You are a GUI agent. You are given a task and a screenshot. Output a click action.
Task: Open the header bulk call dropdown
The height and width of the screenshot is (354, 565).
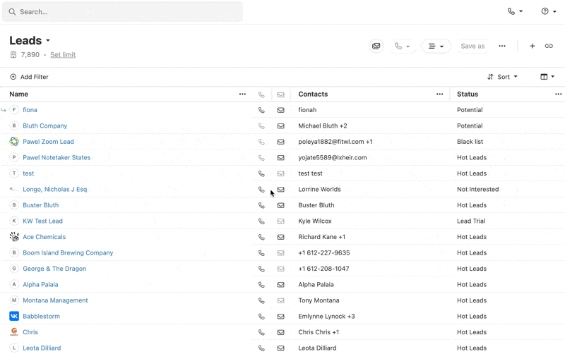coord(402,46)
